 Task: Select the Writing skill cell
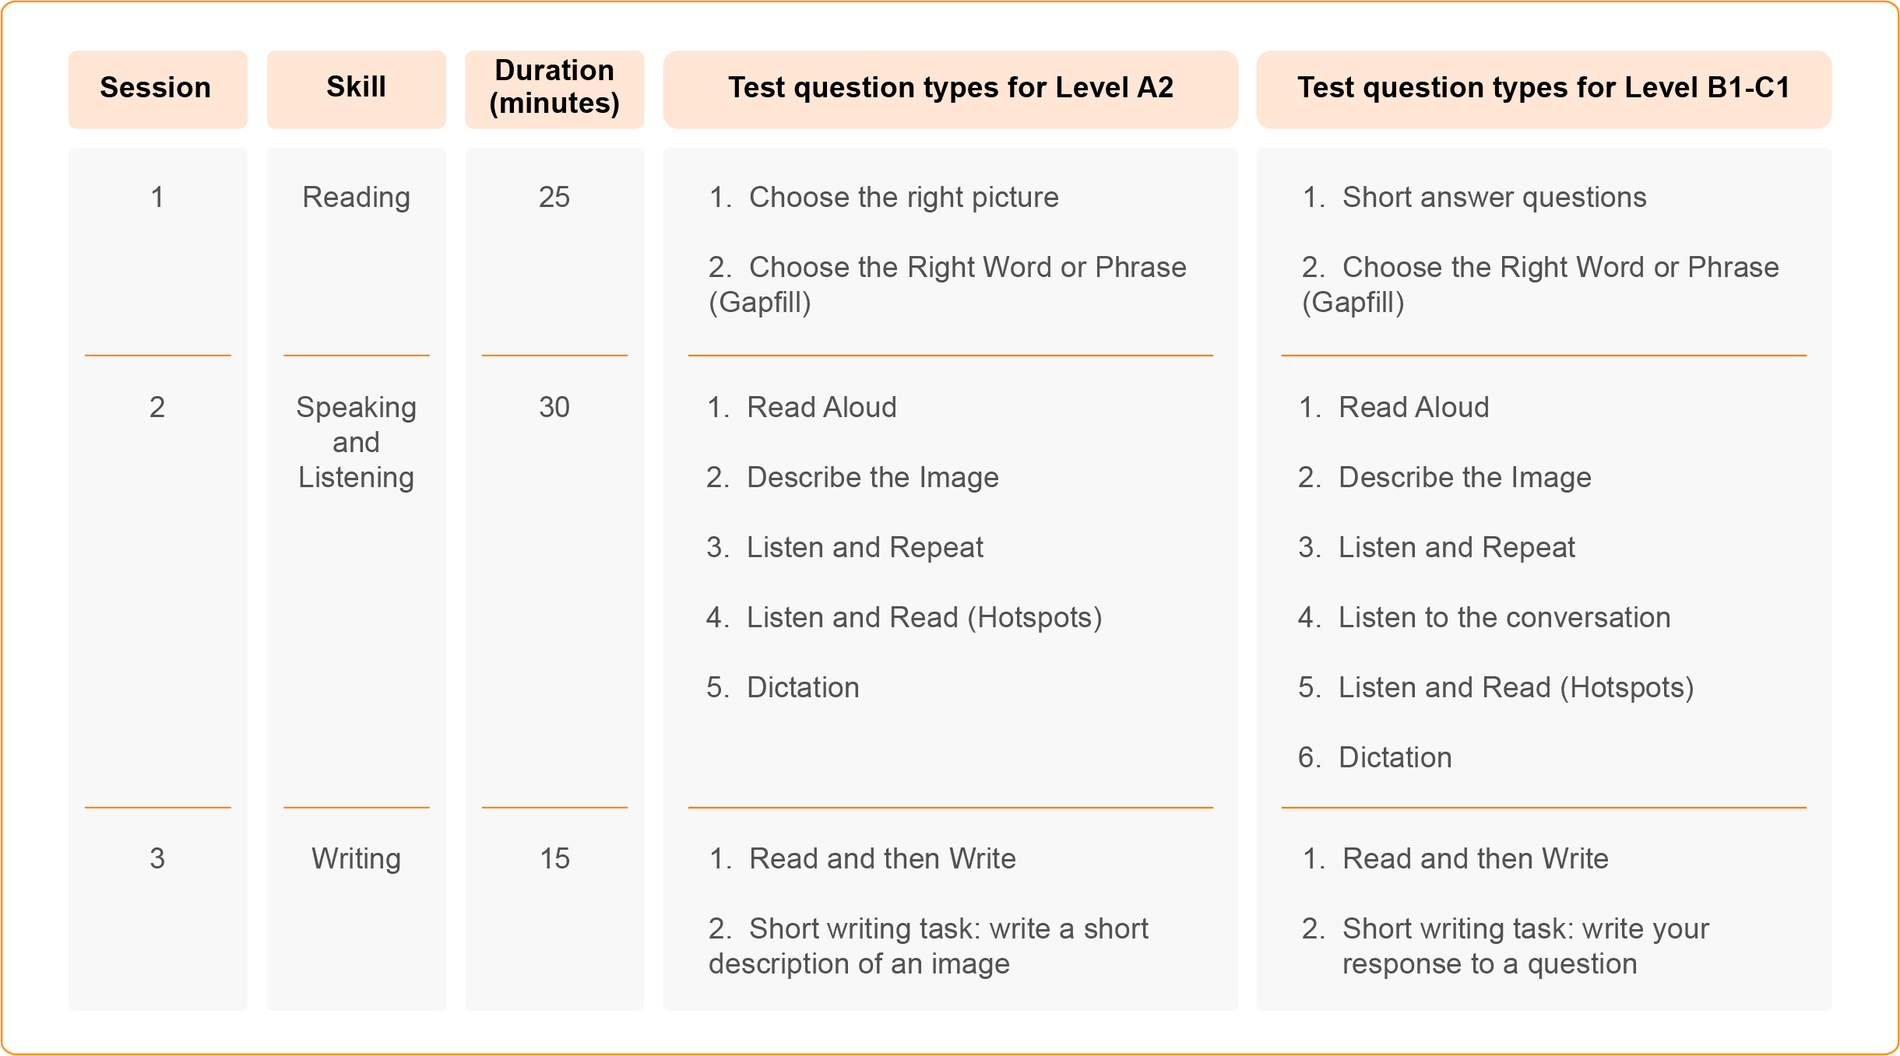pyautogui.click(x=356, y=859)
